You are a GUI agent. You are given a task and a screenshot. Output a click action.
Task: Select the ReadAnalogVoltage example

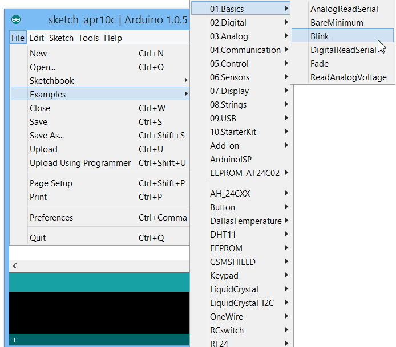coord(348,77)
